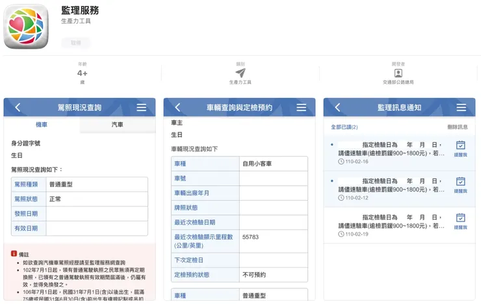
Task: Select the 車輛出廠年月 row label
Action: point(192,193)
